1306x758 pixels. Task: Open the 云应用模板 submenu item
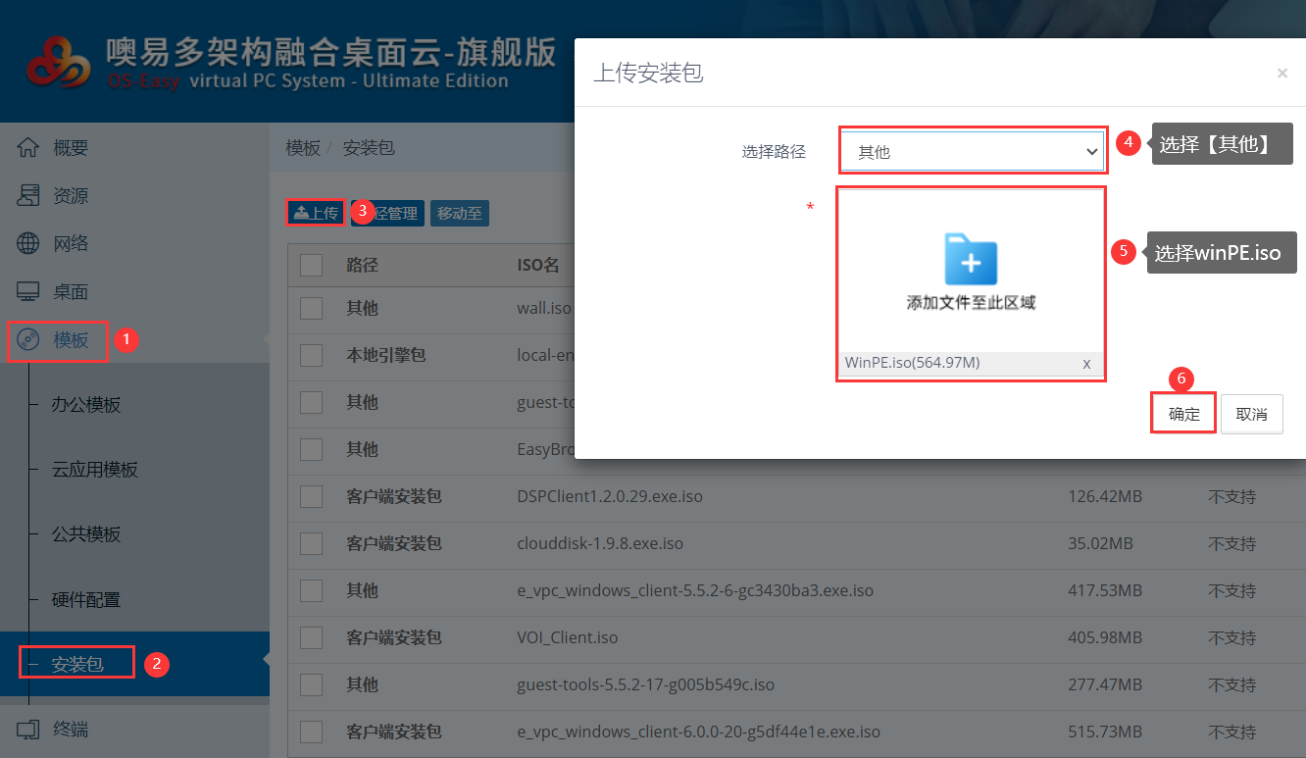pos(94,470)
